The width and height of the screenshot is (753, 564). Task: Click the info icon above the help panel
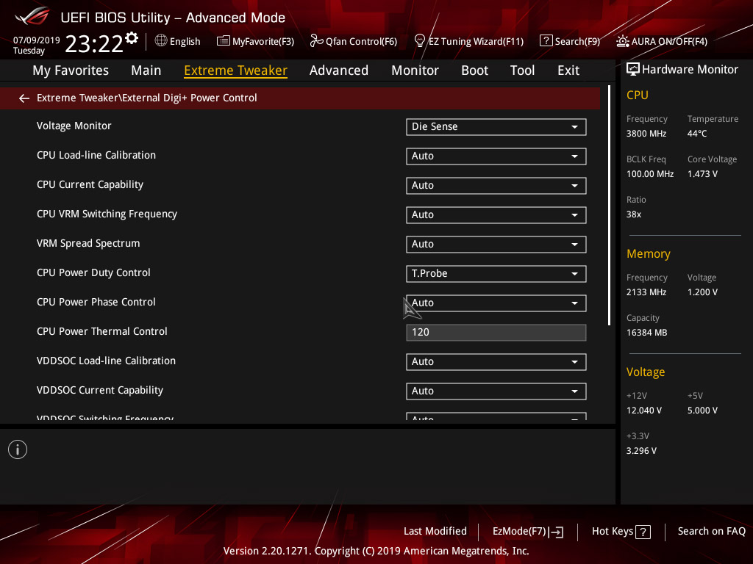point(17,449)
